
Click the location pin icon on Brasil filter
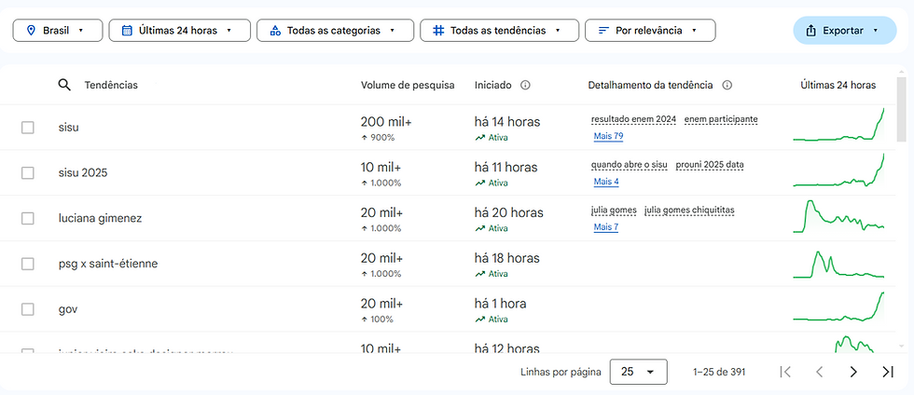[32, 31]
